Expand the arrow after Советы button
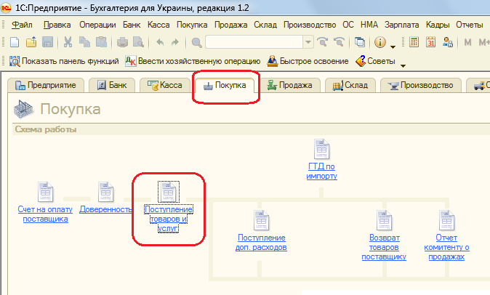Screen dimensions: 490x295 (x=403, y=65)
